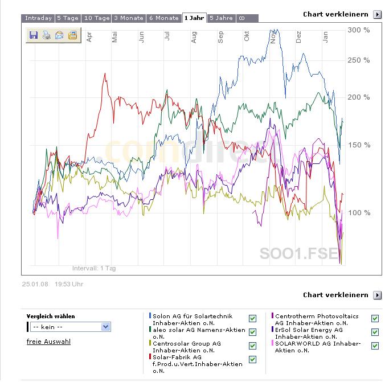Image resolution: width=385 pixels, height=382 pixels.
Task: Select the 5 Jahre tab
Action: coord(221,18)
